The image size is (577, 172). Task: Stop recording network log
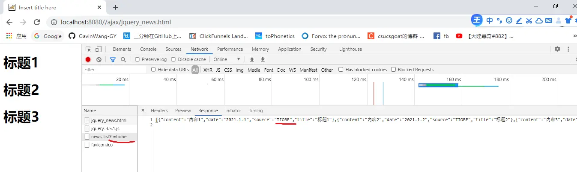click(88, 59)
